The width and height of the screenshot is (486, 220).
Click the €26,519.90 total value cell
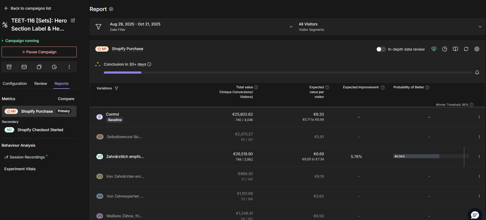point(243,154)
